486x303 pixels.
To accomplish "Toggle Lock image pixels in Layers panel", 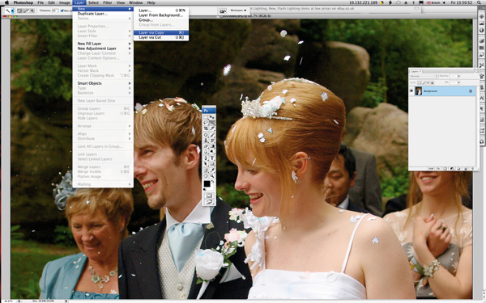I will pyautogui.click(x=424, y=82).
